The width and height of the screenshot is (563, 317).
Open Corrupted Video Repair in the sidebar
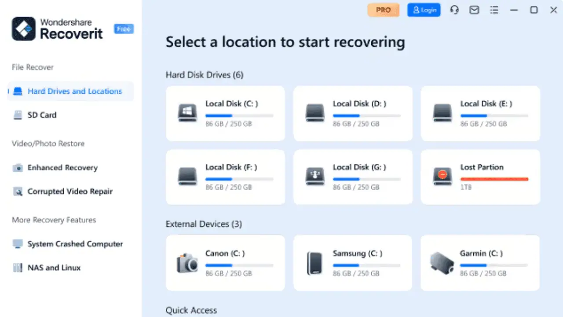point(70,192)
